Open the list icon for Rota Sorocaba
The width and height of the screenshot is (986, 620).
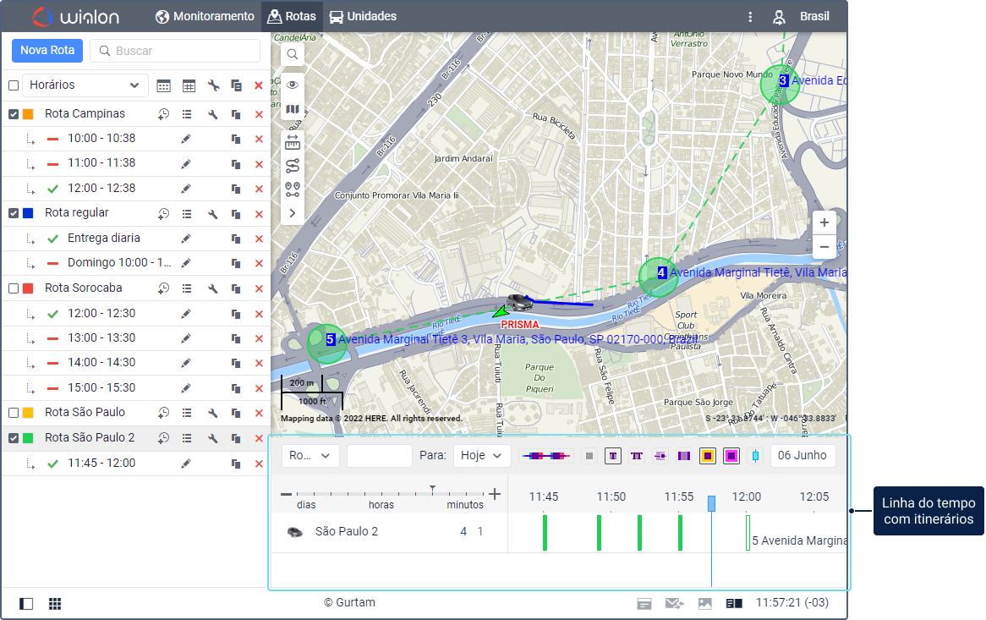click(x=187, y=288)
